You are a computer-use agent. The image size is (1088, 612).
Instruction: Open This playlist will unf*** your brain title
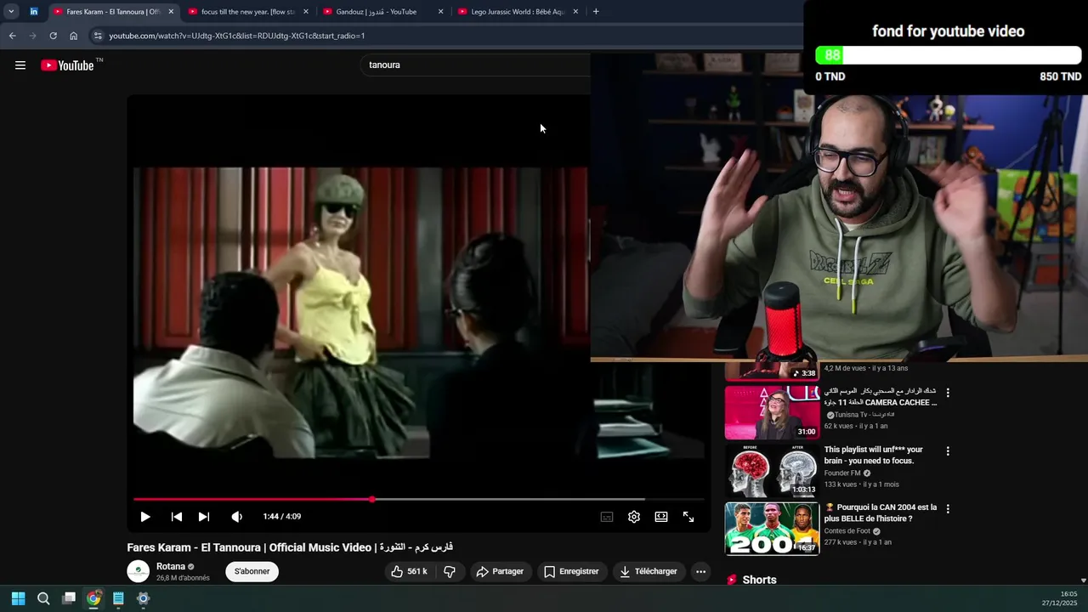(873, 455)
